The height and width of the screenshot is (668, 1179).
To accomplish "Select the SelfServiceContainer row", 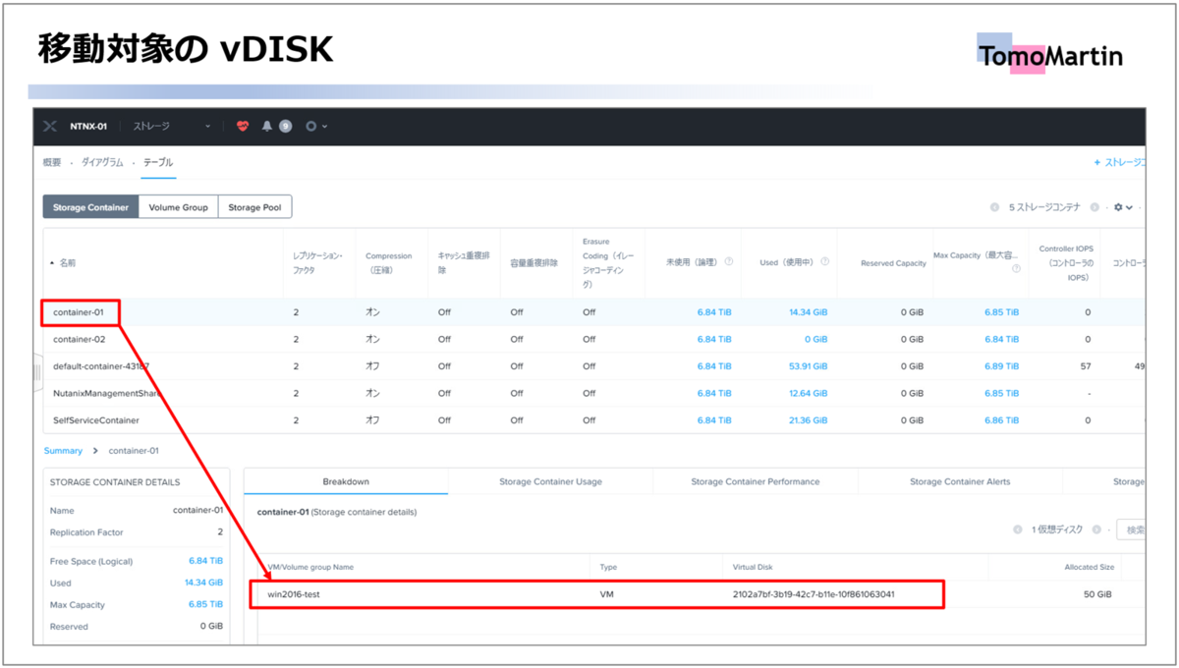I will (x=593, y=419).
